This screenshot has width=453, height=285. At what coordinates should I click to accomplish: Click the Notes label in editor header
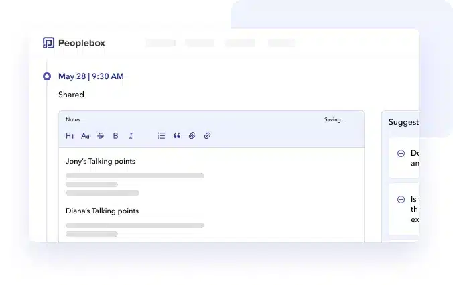pyautogui.click(x=73, y=119)
